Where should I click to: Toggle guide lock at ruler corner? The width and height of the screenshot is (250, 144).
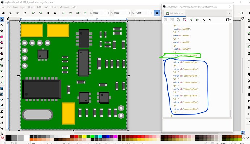pos(8,19)
